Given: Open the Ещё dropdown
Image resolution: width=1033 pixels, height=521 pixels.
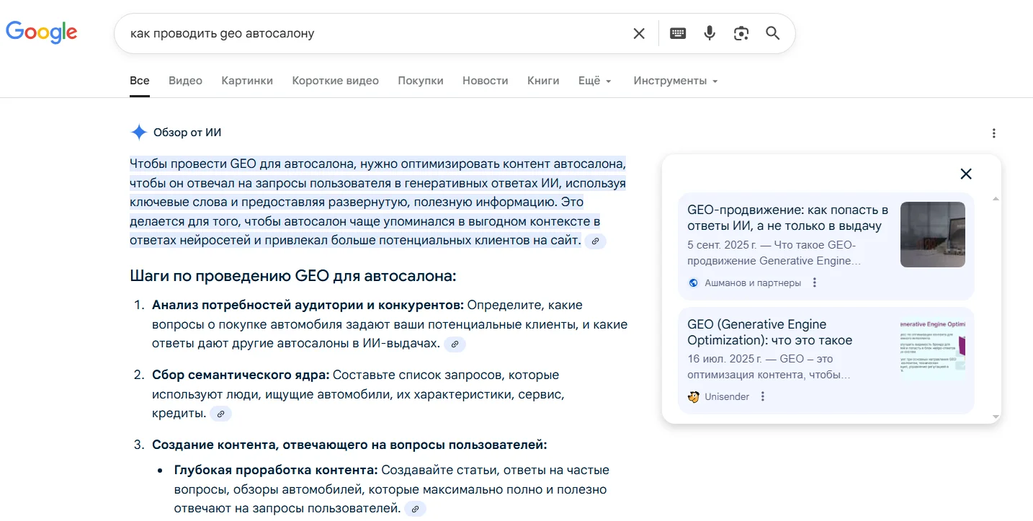Looking at the screenshot, I should coord(594,81).
